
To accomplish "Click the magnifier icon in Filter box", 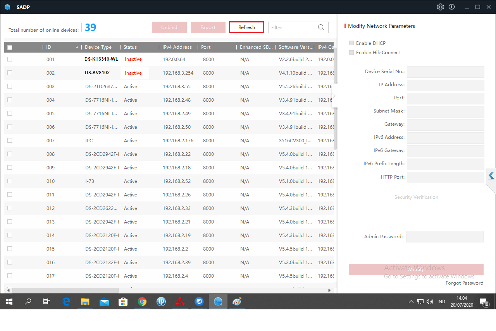I will point(321,27).
